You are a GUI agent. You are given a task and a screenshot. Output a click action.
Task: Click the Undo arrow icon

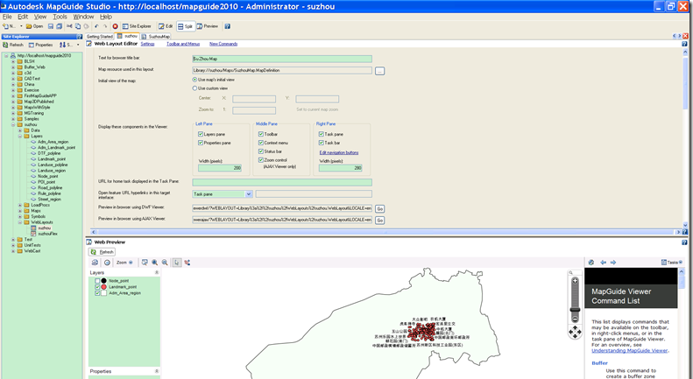point(96,26)
